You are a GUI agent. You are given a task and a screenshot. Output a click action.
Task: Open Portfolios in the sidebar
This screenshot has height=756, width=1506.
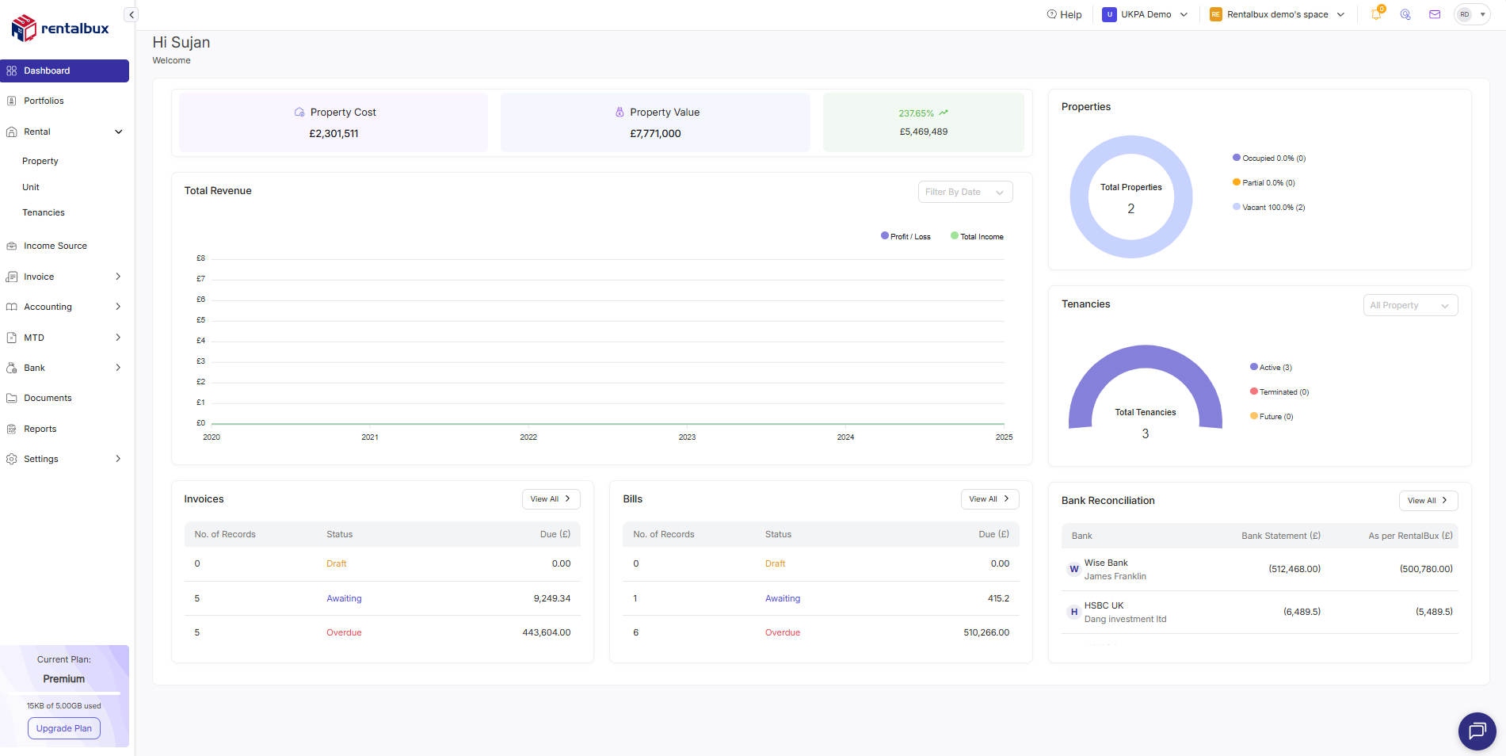click(x=44, y=101)
